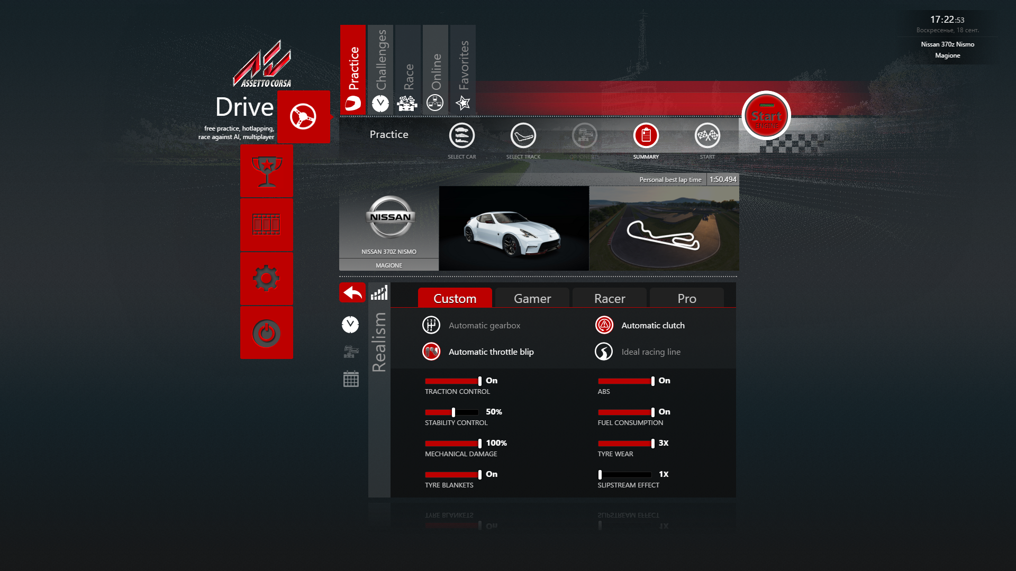Toggle Ideal racing line assist

click(638, 352)
